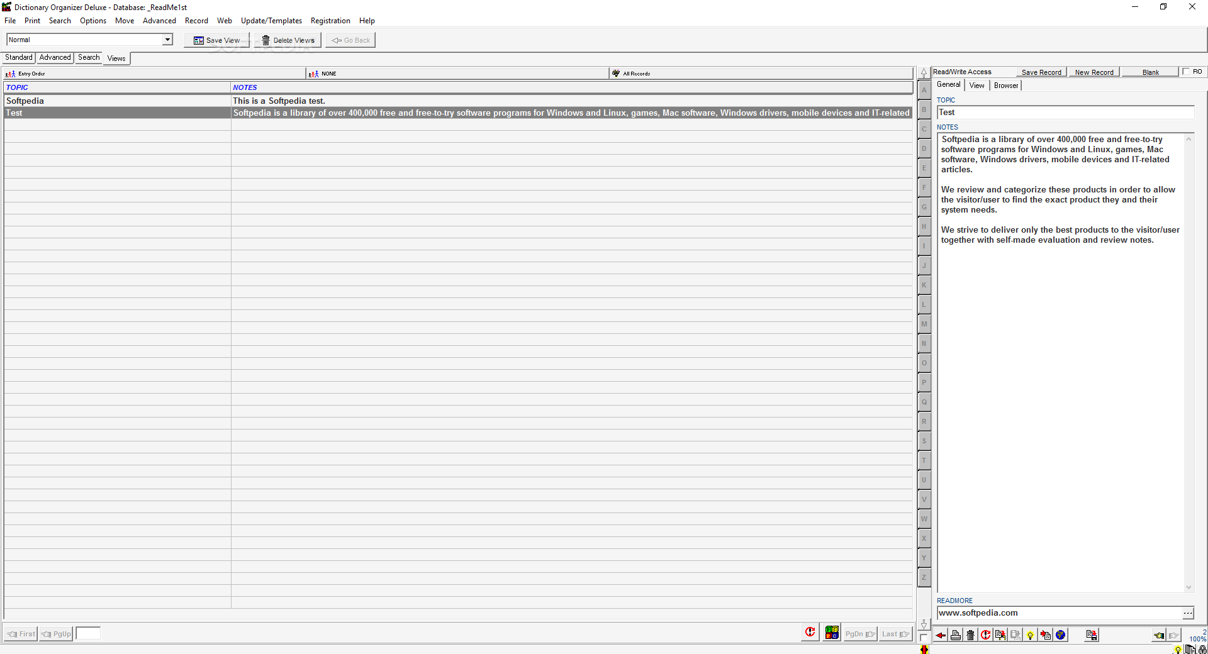The width and height of the screenshot is (1208, 654).
Task: Click the red back arrow icon in record toolbar
Action: click(941, 635)
